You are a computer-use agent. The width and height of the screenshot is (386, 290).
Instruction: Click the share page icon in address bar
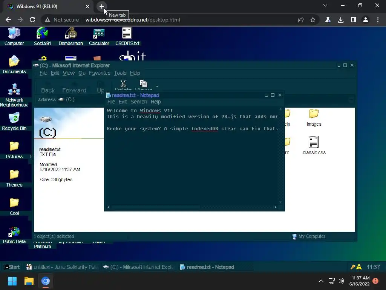301,20
